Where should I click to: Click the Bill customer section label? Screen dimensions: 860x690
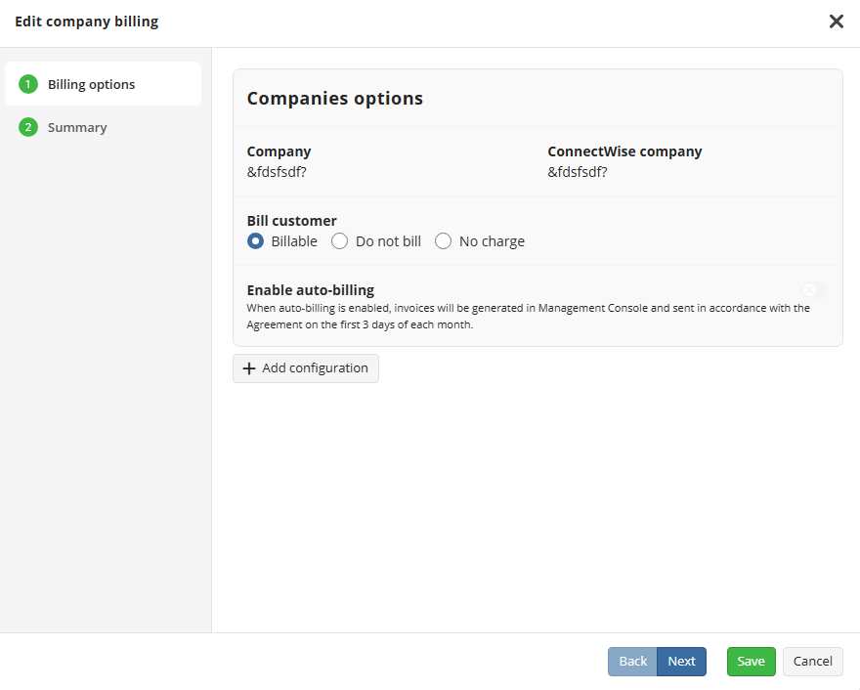292,221
